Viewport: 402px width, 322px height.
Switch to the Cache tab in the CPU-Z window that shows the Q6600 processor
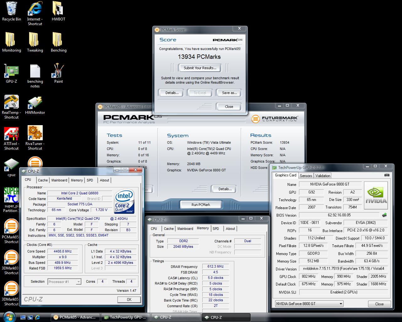pos(43,180)
